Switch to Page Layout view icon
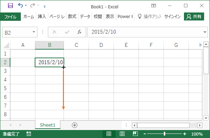 click(x=122, y=133)
